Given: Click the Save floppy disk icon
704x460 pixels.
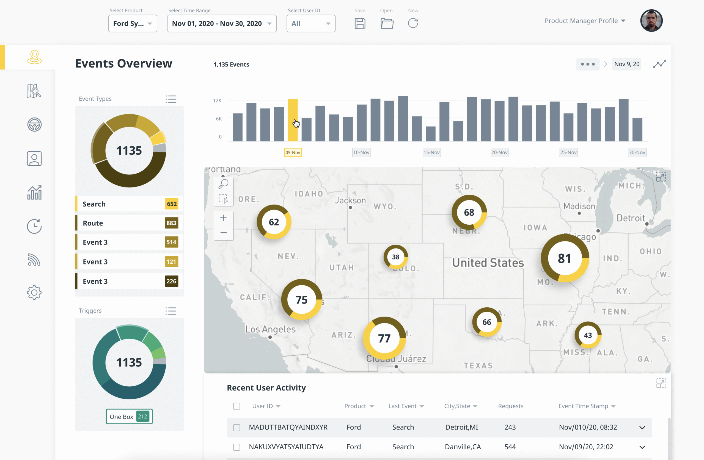Looking at the screenshot, I should pyautogui.click(x=360, y=23).
